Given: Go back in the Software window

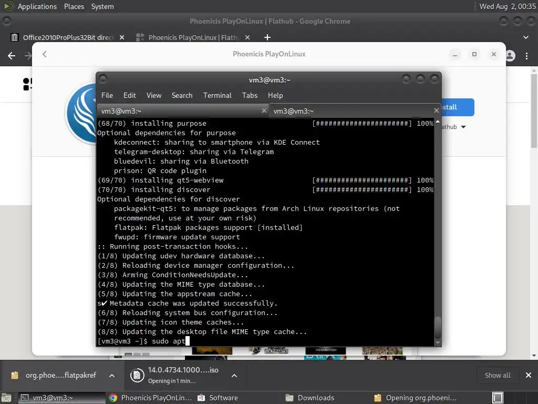Looking at the screenshot, I should [45, 54].
